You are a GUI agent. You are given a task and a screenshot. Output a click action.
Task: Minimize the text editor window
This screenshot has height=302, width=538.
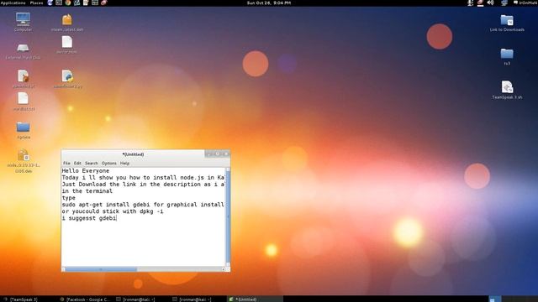pyautogui.click(x=208, y=154)
